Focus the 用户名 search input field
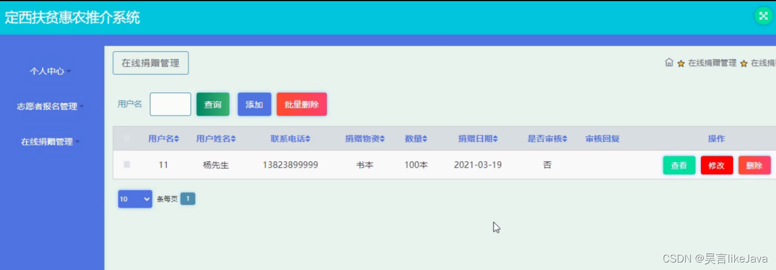This screenshot has height=270, width=776. tap(170, 104)
